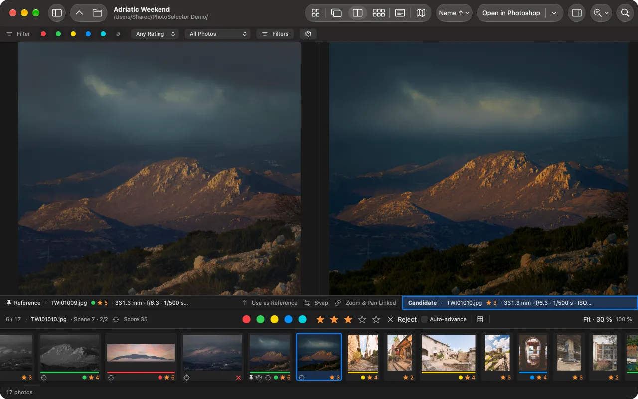Image resolution: width=638 pixels, height=399 pixels.
Task: Assign blue color label to current photo
Action: coord(288,319)
